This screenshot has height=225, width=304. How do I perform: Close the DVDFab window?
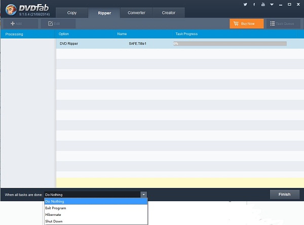point(298,4)
